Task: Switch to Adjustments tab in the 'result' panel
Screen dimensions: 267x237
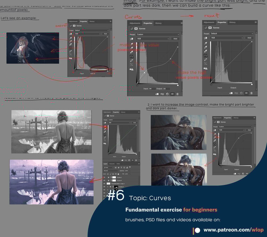Action: click(x=209, y=22)
